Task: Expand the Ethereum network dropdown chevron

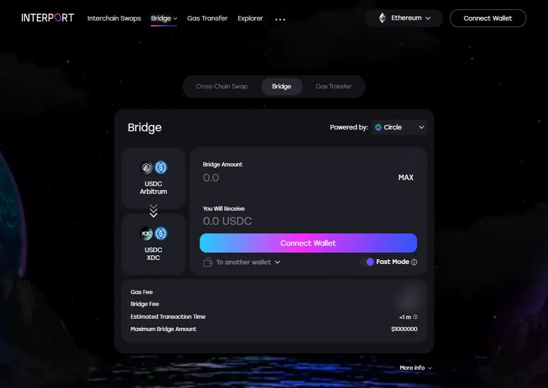Action: pos(428,18)
